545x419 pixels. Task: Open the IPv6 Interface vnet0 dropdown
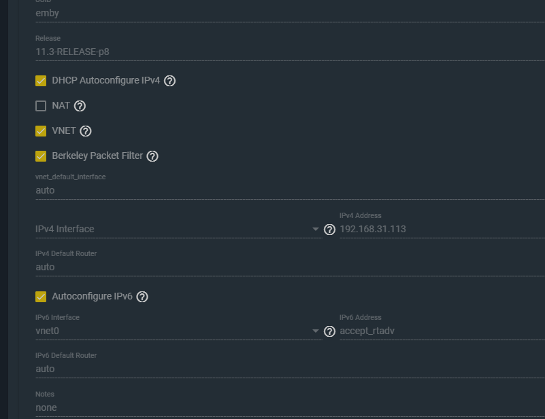pos(177,331)
